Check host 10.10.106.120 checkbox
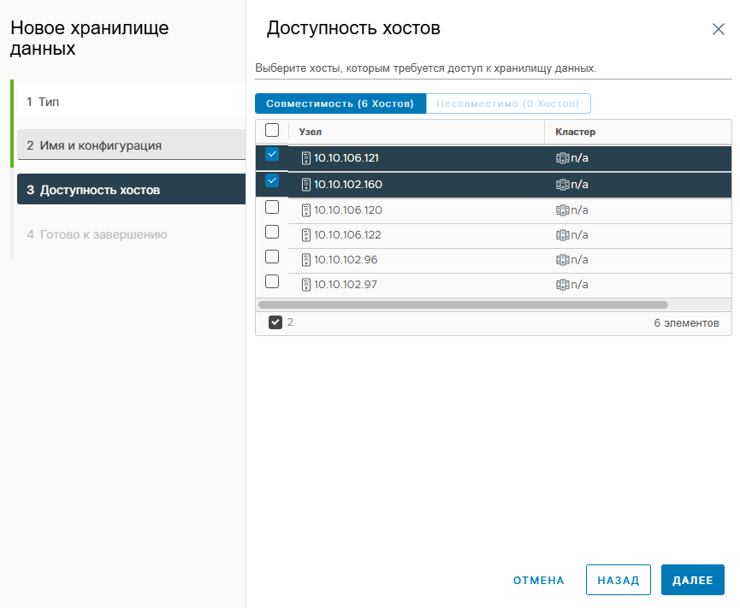This screenshot has width=740, height=608. 272,207
